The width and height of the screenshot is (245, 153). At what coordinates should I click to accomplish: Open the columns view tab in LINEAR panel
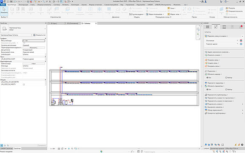[224, 27]
